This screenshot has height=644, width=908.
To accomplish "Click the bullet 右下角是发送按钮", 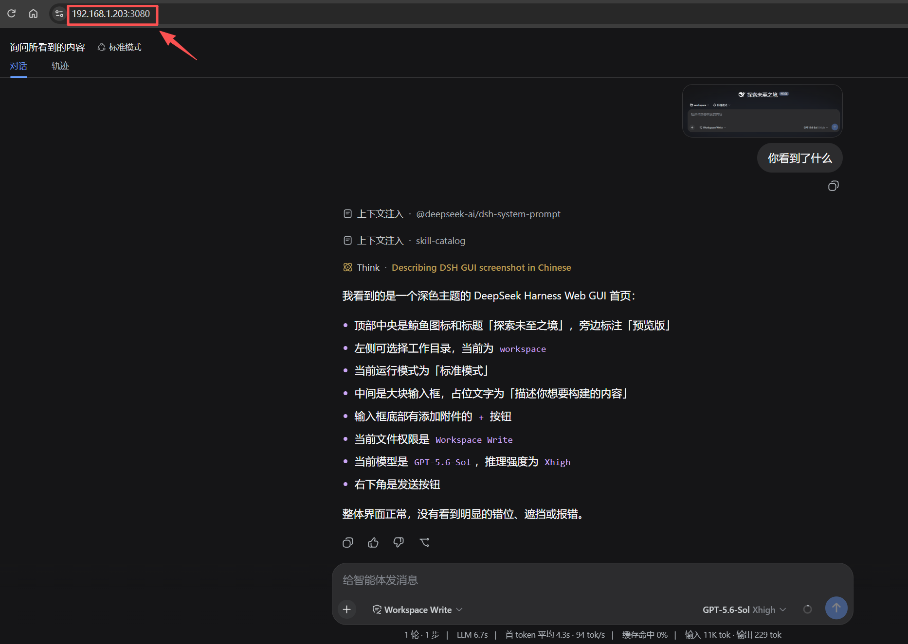I will [x=397, y=485].
